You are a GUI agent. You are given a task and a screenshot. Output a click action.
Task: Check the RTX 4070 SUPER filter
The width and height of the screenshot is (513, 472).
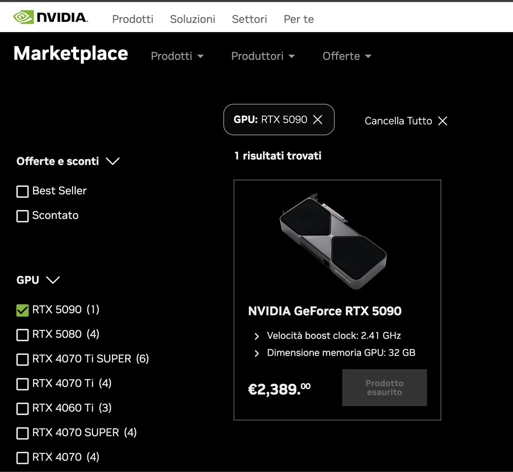(22, 433)
